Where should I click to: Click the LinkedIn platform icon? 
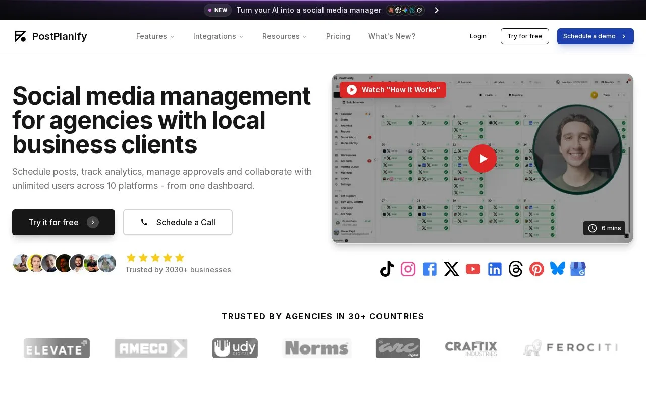(x=495, y=269)
